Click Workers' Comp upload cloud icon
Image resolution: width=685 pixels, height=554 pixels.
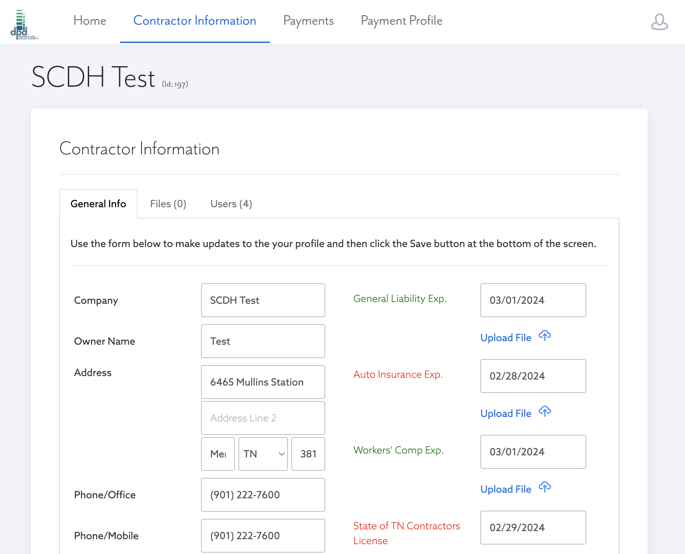click(545, 487)
